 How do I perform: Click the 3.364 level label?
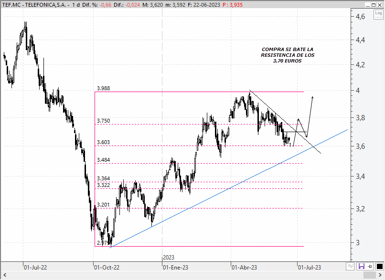[103, 178]
